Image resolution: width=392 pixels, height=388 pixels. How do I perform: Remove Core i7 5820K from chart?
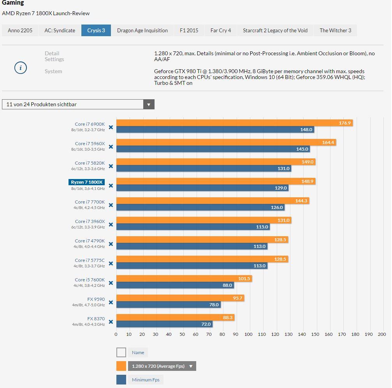pos(111,166)
